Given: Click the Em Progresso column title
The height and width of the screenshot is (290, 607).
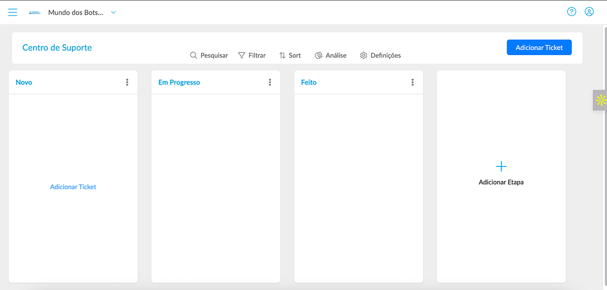Looking at the screenshot, I should coord(179,82).
